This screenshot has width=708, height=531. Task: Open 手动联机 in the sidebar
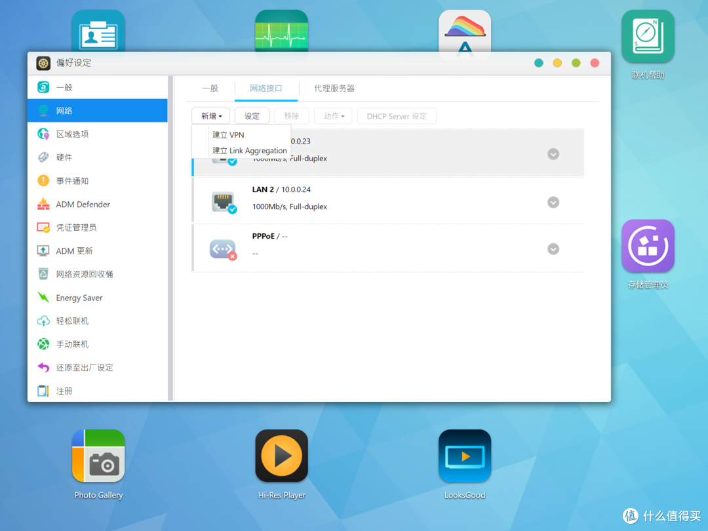click(x=98, y=344)
